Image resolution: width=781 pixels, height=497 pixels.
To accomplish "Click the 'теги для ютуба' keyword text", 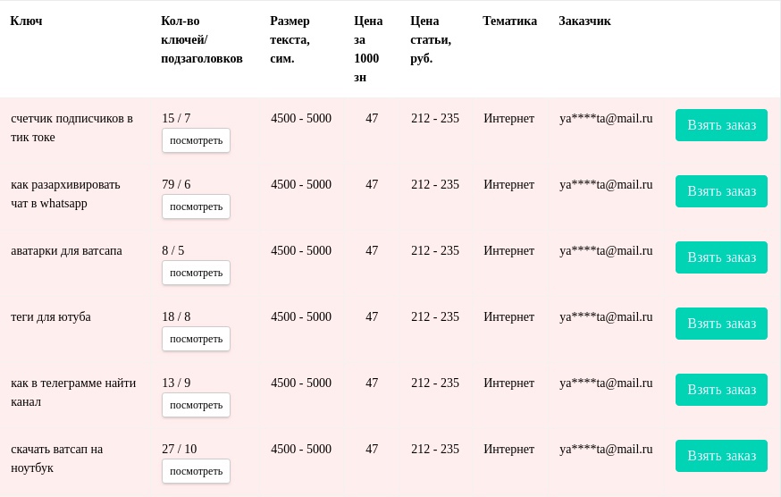I will coord(51,317).
